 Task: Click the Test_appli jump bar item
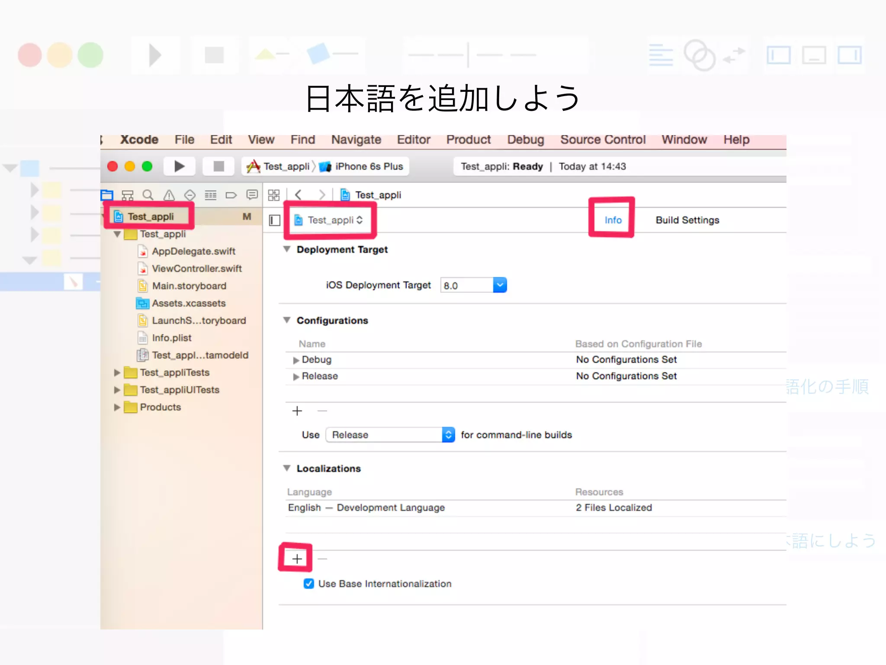click(371, 195)
